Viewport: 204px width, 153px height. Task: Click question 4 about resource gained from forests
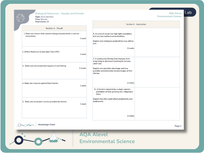tap(40, 83)
